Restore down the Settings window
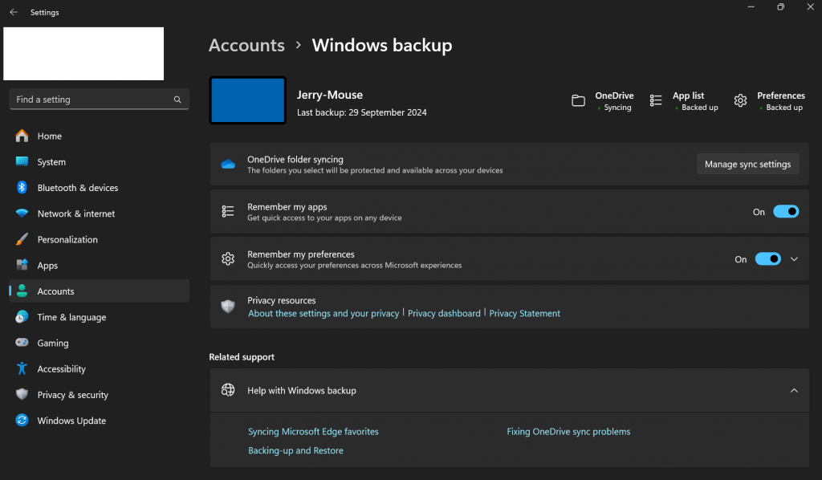Viewport: 822px width, 480px height. tap(780, 6)
